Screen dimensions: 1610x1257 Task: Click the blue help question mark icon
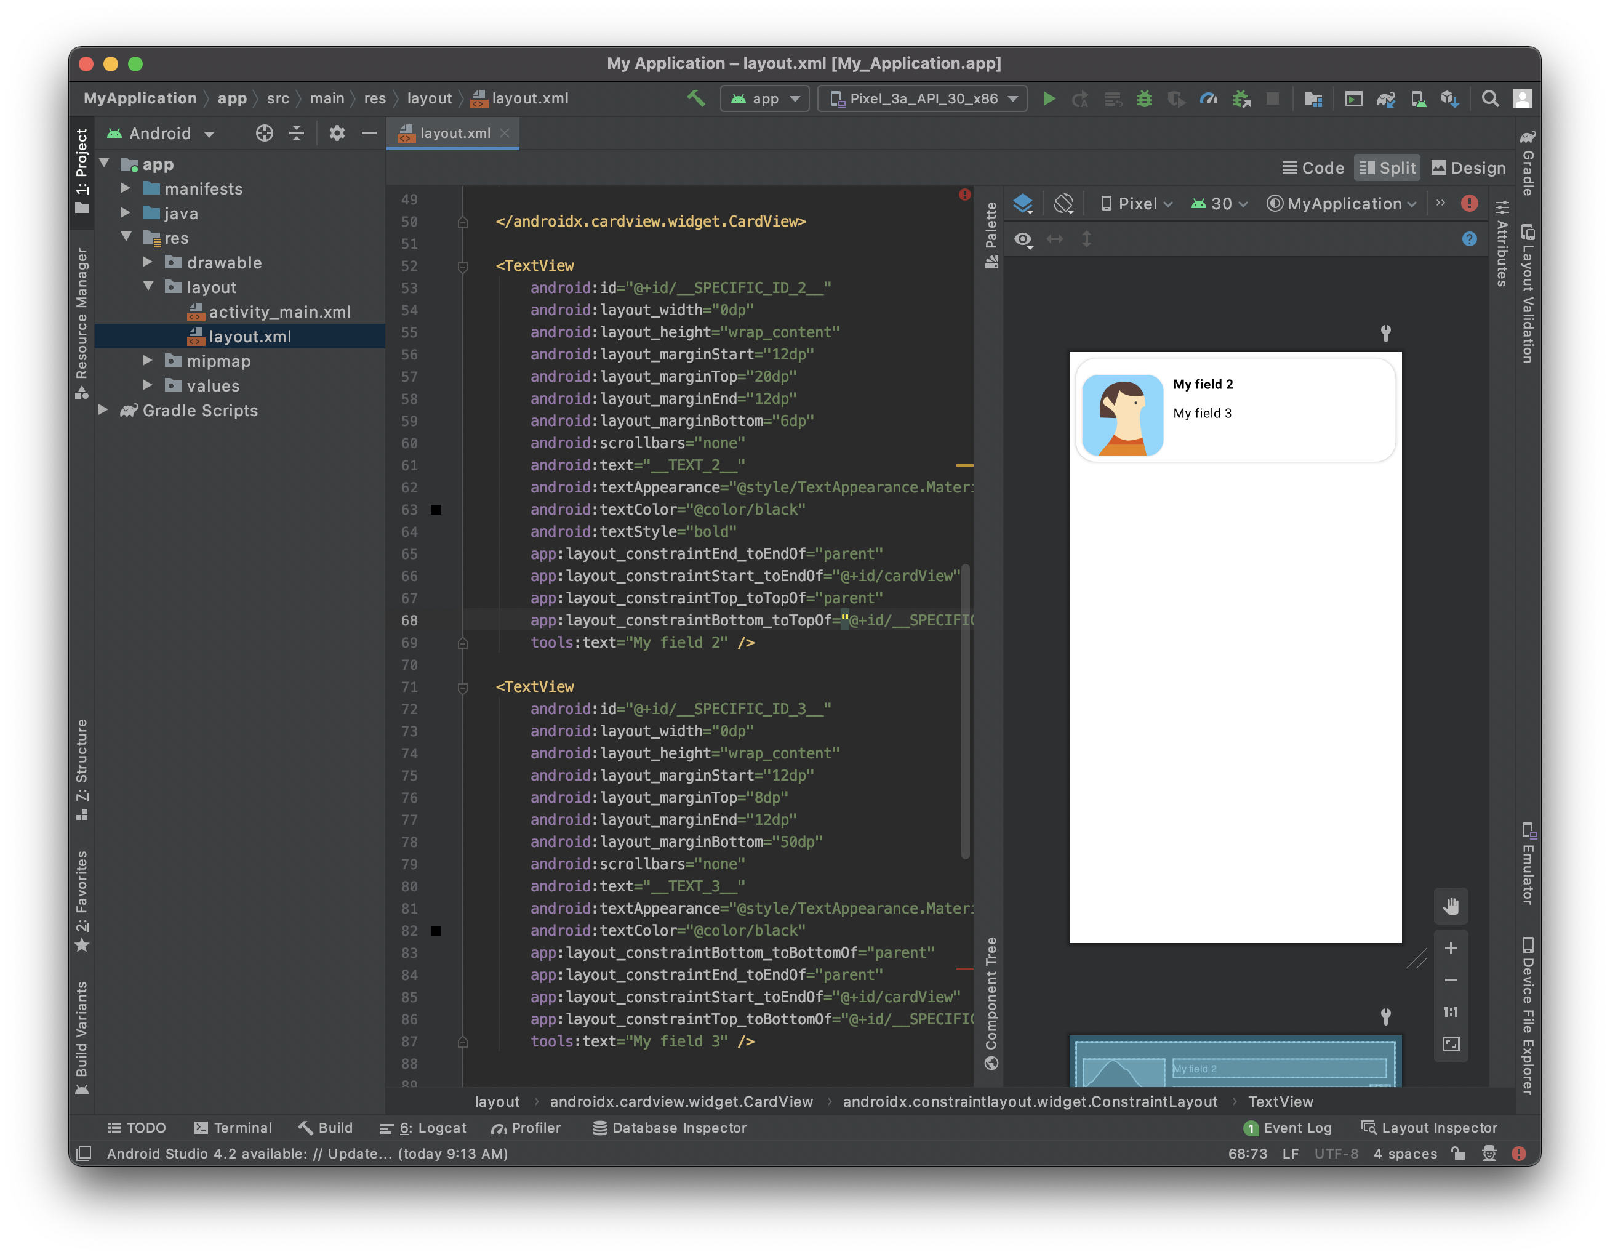[x=1469, y=239]
